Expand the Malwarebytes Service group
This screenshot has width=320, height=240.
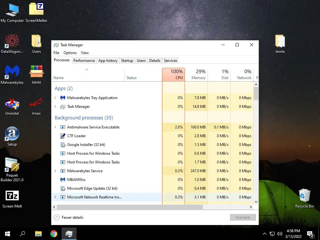(x=55, y=171)
